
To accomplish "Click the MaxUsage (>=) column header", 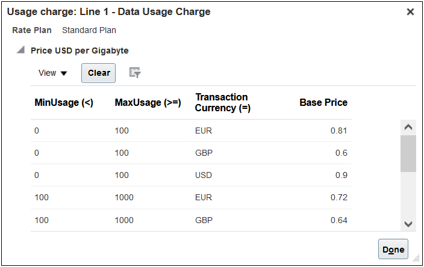I will pos(148,102).
